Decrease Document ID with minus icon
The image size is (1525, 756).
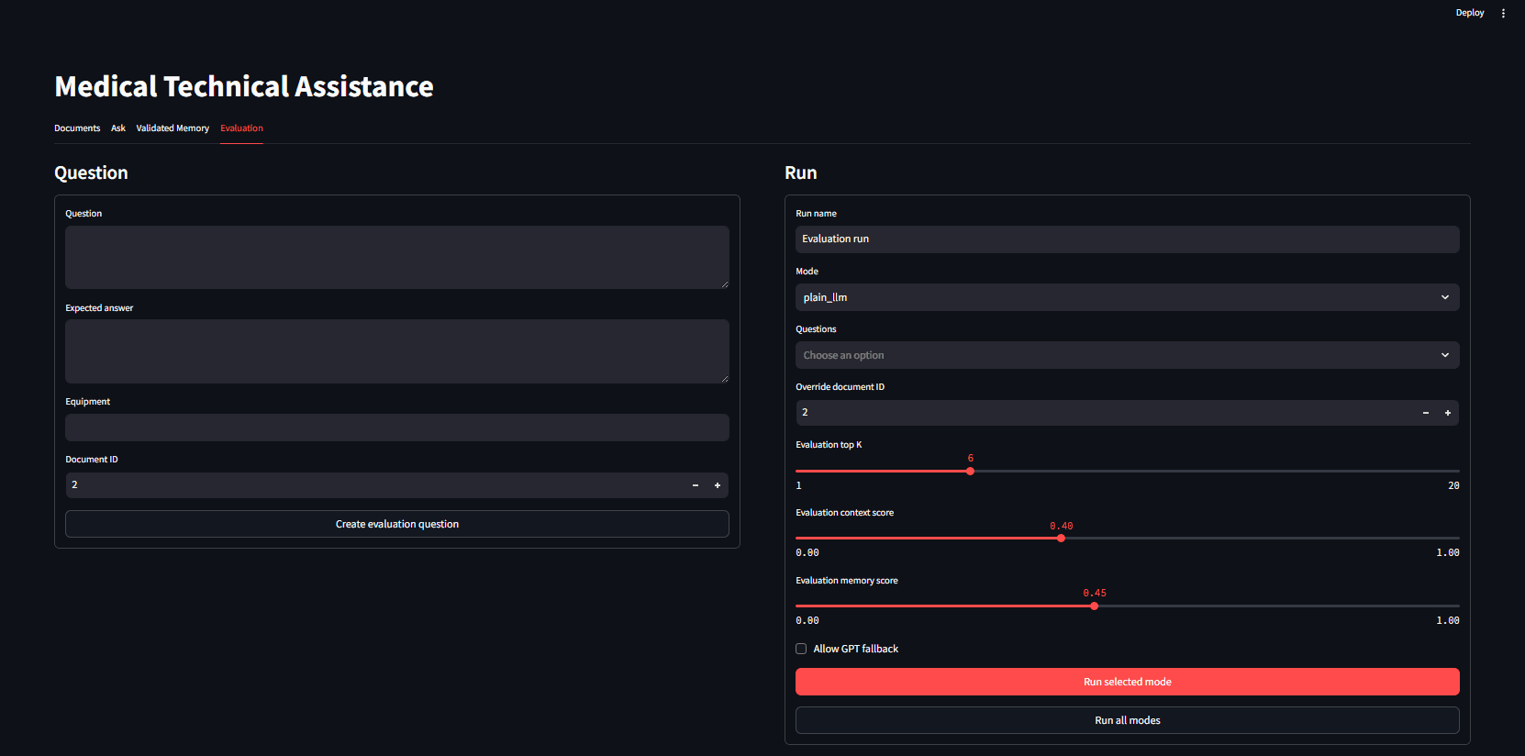[696, 485]
